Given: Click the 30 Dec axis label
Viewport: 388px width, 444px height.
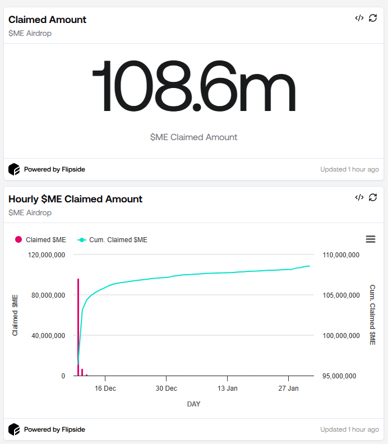Looking at the screenshot, I should [166, 388].
